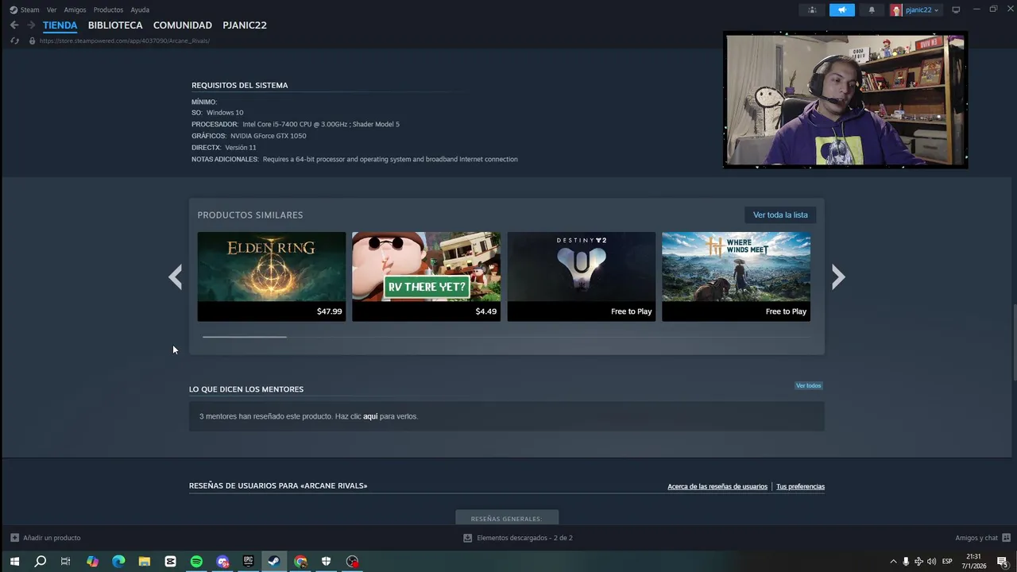Switch to the BIBLIOTECA tab
1017x572 pixels.
115,25
